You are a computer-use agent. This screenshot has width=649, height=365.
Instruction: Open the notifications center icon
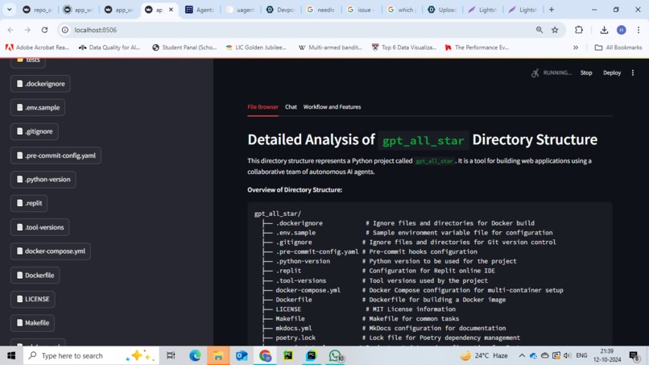tap(634, 355)
